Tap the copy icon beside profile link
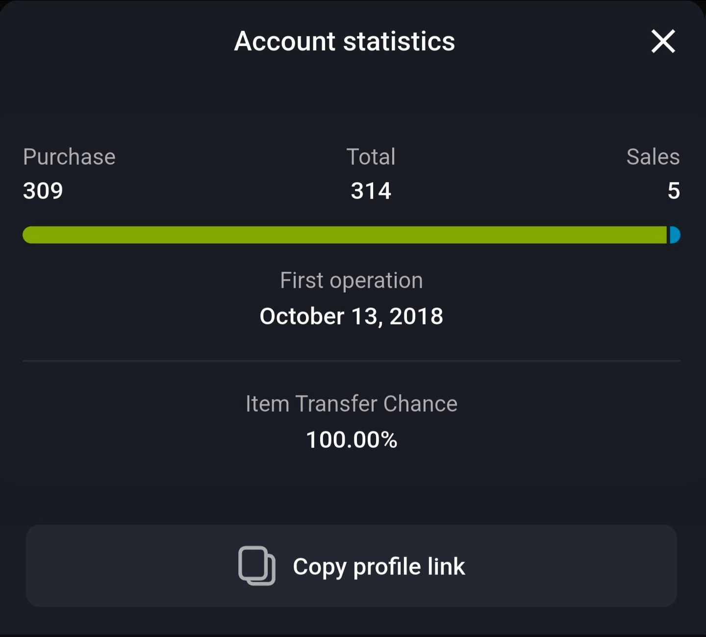The width and height of the screenshot is (706, 637). [256, 566]
